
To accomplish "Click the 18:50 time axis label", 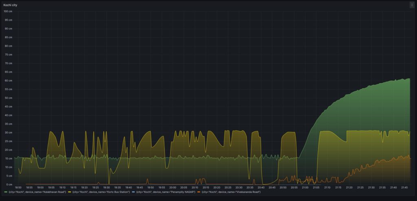I will tap(18, 188).
